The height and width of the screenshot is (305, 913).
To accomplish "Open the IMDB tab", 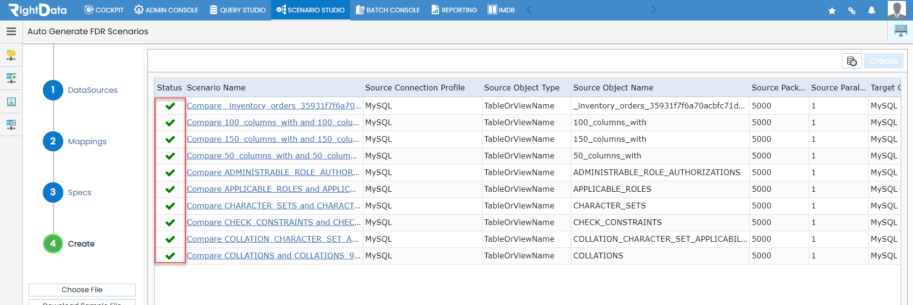I will pos(501,10).
